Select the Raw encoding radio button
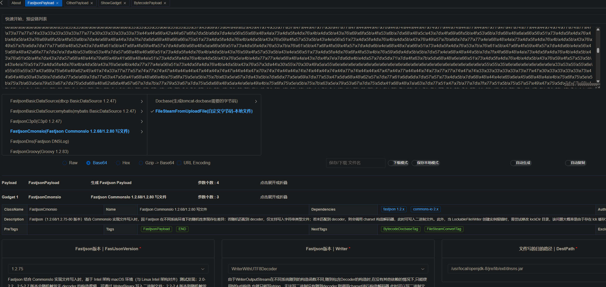606x287 pixels. coord(65,163)
